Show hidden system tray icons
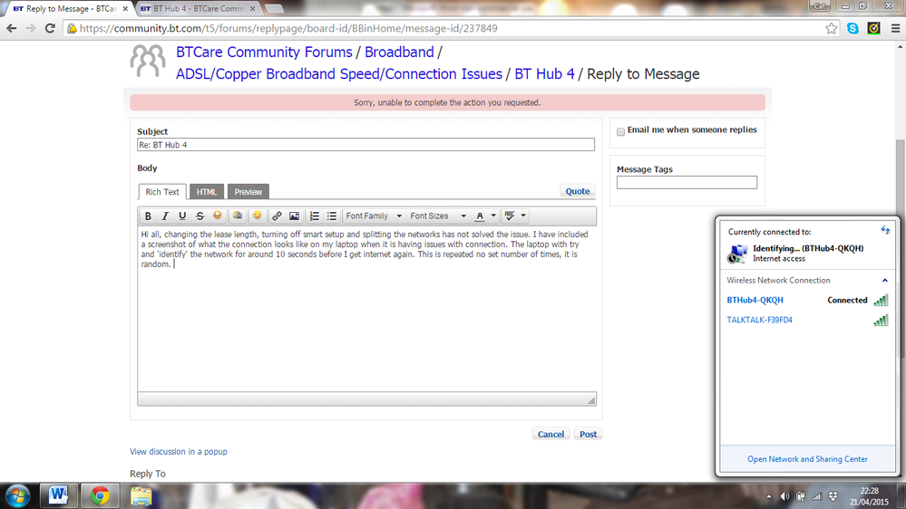 (x=769, y=496)
